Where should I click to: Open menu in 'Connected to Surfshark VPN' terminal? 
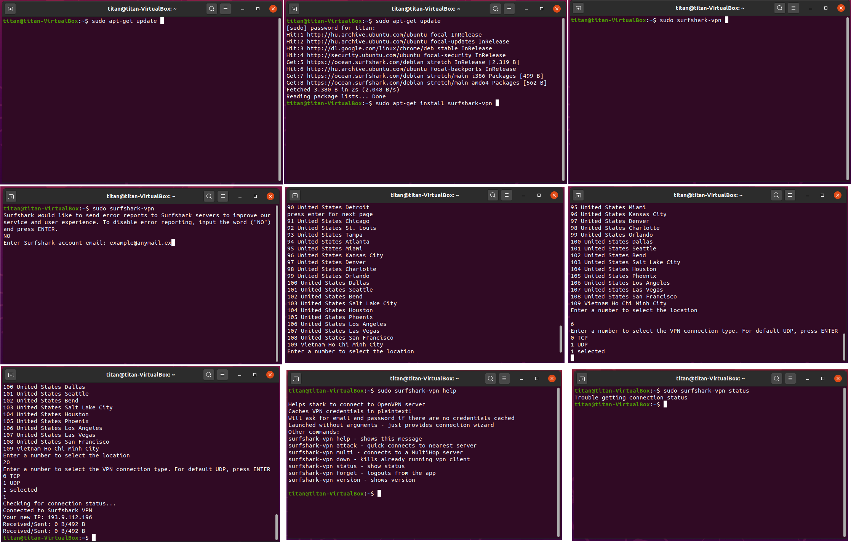pyautogui.click(x=222, y=375)
